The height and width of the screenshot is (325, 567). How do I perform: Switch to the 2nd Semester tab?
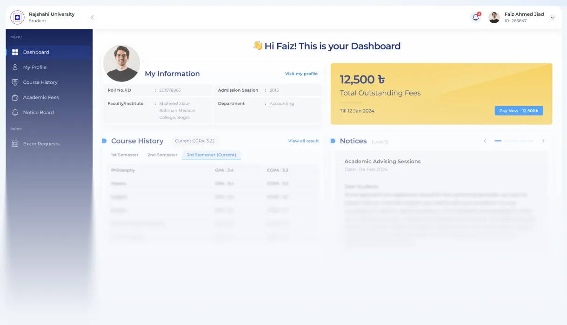(x=162, y=155)
